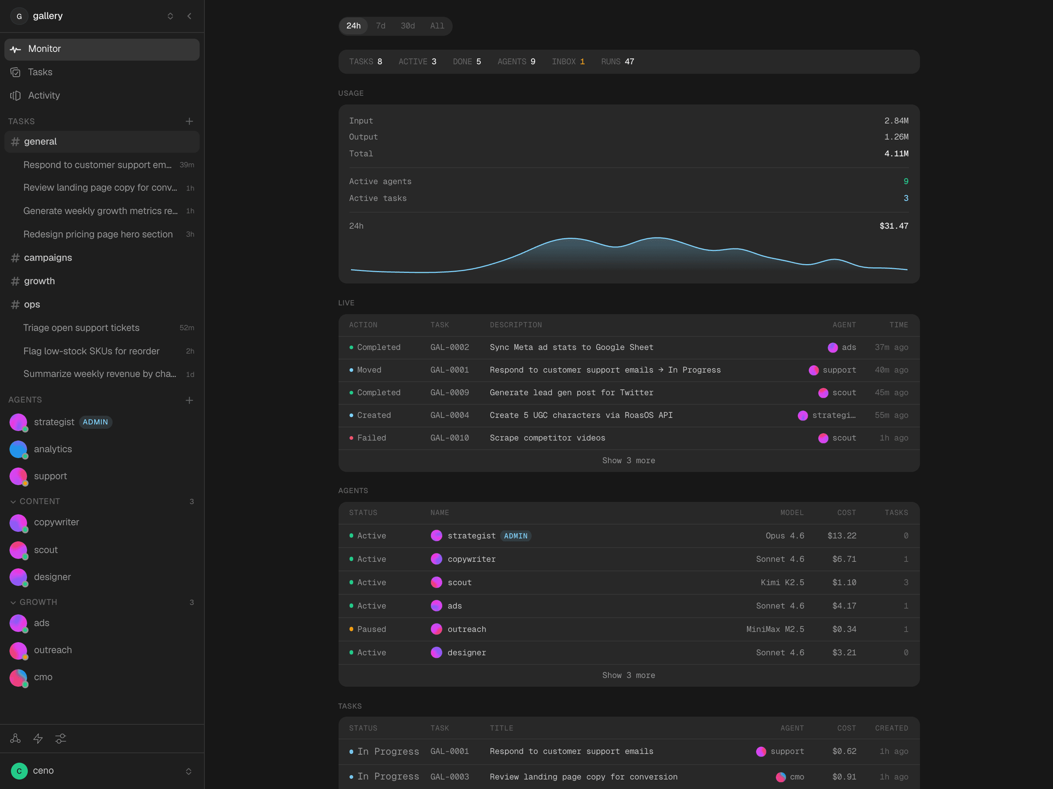
Task: Open the workspace switcher next to gallery
Action: [x=170, y=16]
